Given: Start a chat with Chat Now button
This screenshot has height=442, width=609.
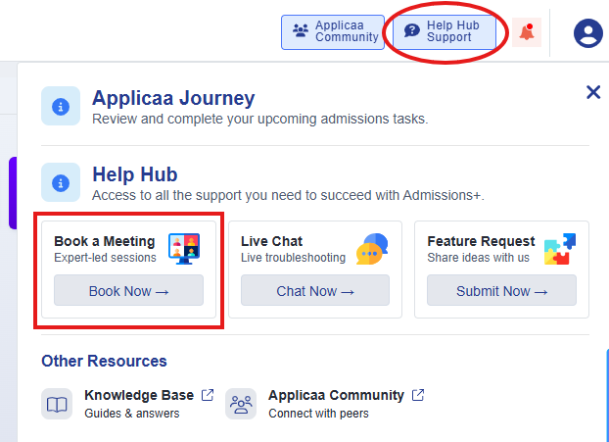Looking at the screenshot, I should [x=315, y=290].
